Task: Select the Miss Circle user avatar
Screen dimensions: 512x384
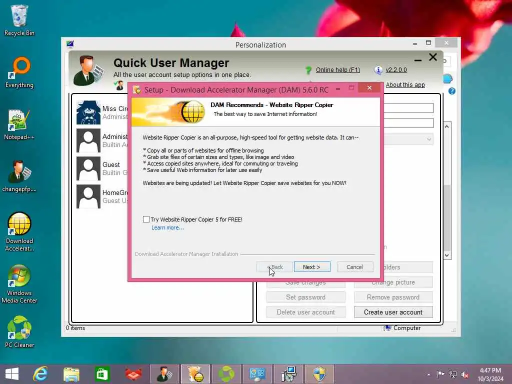Action: tap(88, 112)
